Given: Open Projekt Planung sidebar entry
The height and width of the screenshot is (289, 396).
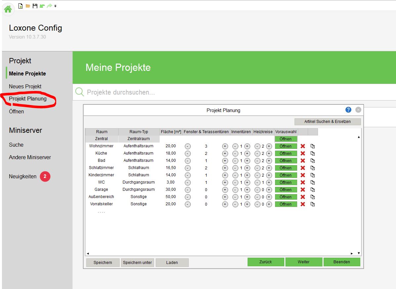Looking at the screenshot, I should pos(28,99).
